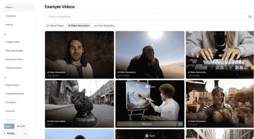Click Recreate on the painter video
Viewport: 254px width, 139px height.
tap(147, 124)
